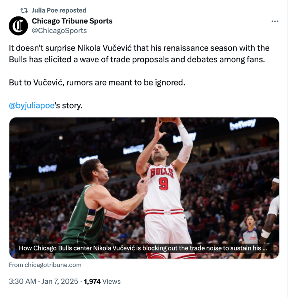The width and height of the screenshot is (288, 297).
Task: Open the "From chicagotribune.com" source link
Action: click(45, 265)
